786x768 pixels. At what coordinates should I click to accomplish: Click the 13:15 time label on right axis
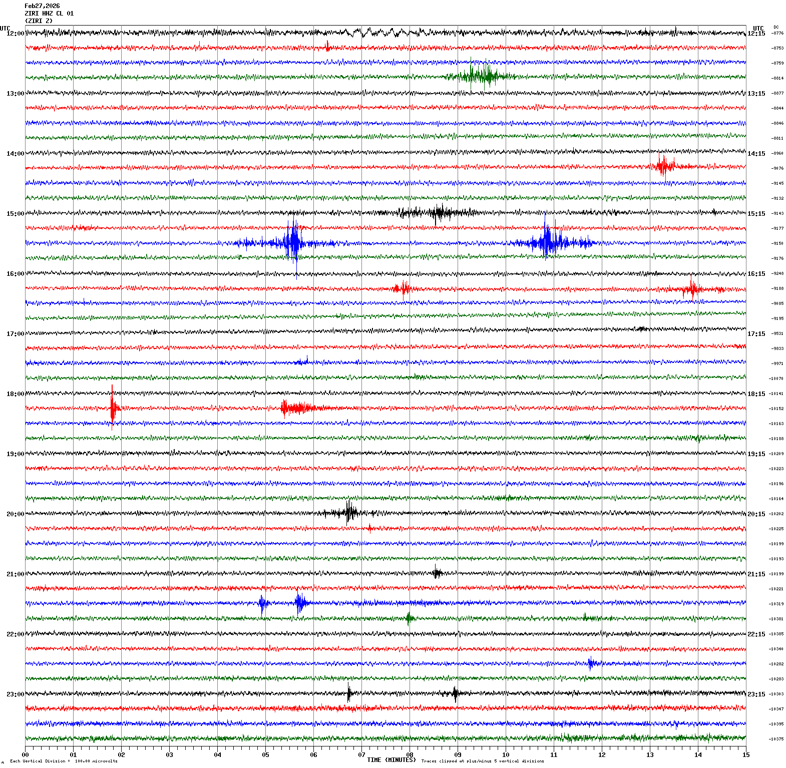[x=756, y=94]
